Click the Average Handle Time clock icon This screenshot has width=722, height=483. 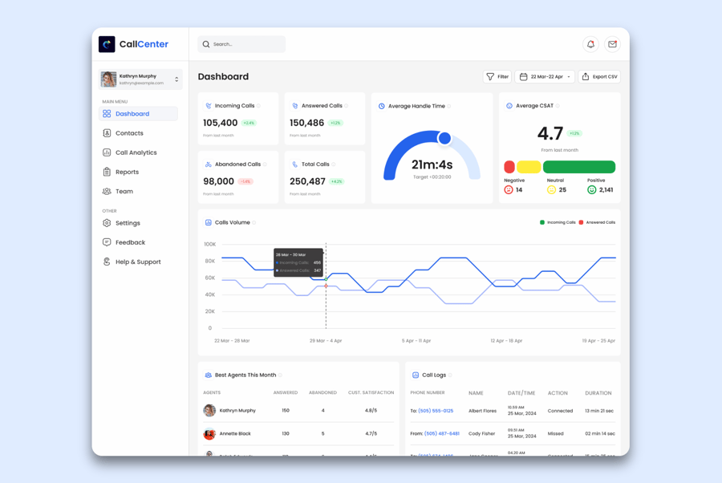click(382, 106)
